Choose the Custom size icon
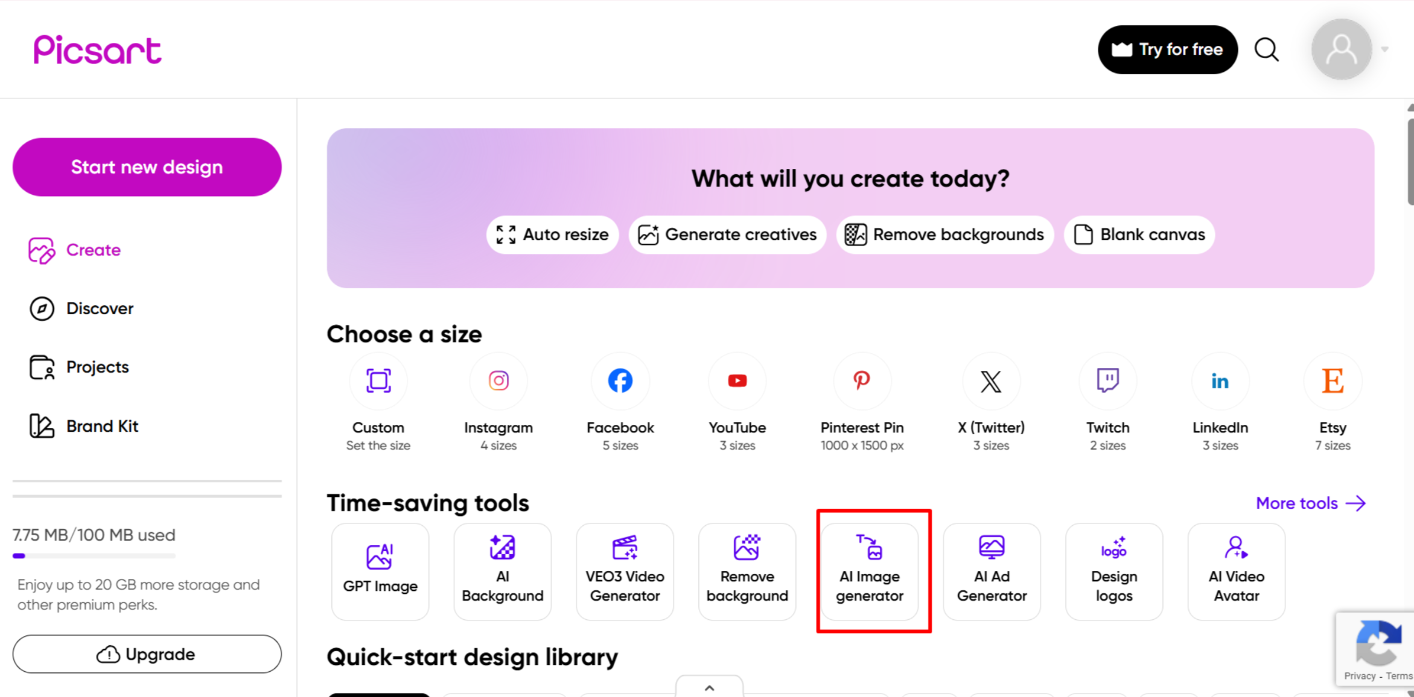 coord(378,381)
